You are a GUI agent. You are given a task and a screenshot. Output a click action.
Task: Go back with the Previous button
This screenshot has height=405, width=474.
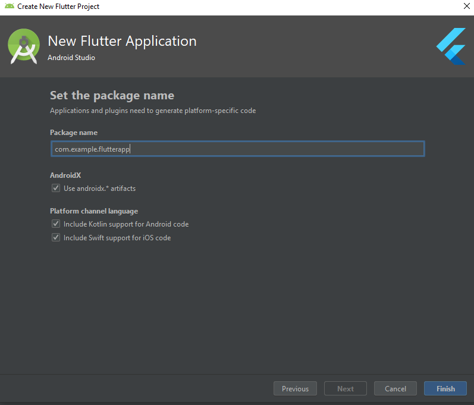coord(295,388)
